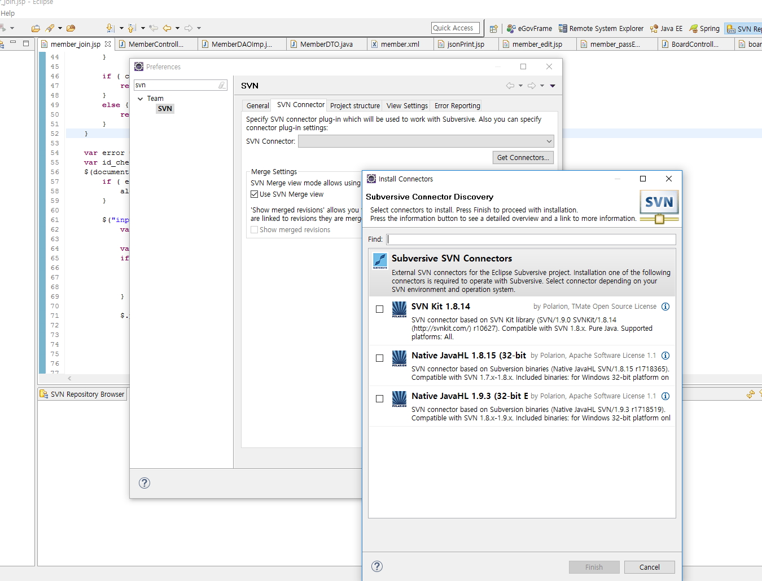The width and height of the screenshot is (762, 581).
Task: Switch to MemberDTO.java editor tab
Action: [x=326, y=45]
